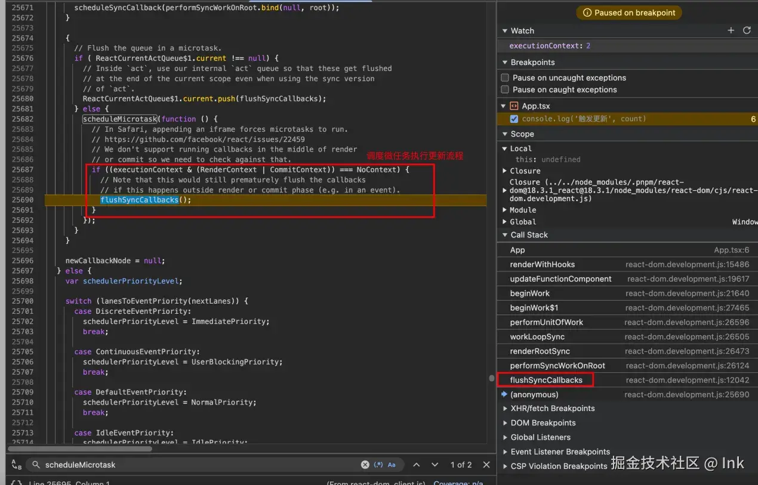Click the App.tsx file icon in Breakpoints

click(x=514, y=106)
